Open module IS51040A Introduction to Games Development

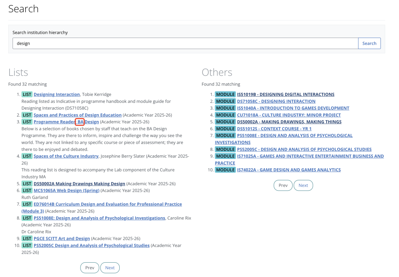(293, 108)
